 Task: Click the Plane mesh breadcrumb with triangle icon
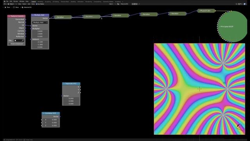[x=16, y=7]
